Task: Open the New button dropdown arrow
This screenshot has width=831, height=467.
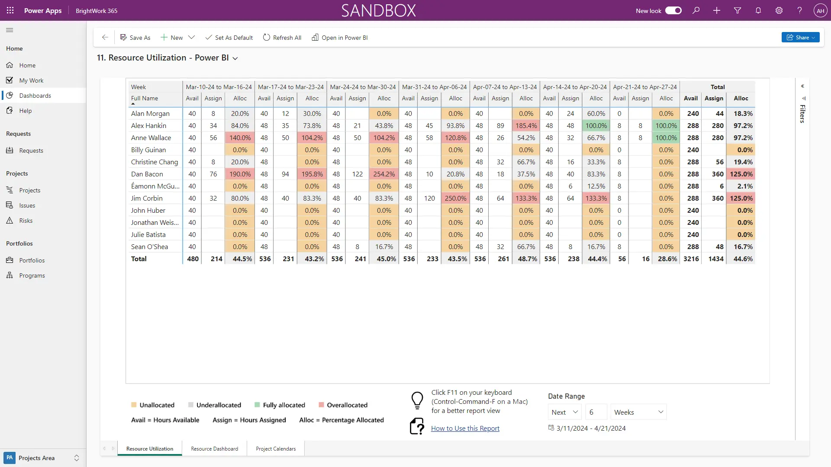Action: [x=191, y=38]
